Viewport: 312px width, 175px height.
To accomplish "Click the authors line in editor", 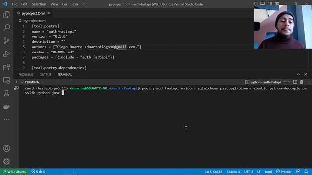I will click(x=86, y=47).
